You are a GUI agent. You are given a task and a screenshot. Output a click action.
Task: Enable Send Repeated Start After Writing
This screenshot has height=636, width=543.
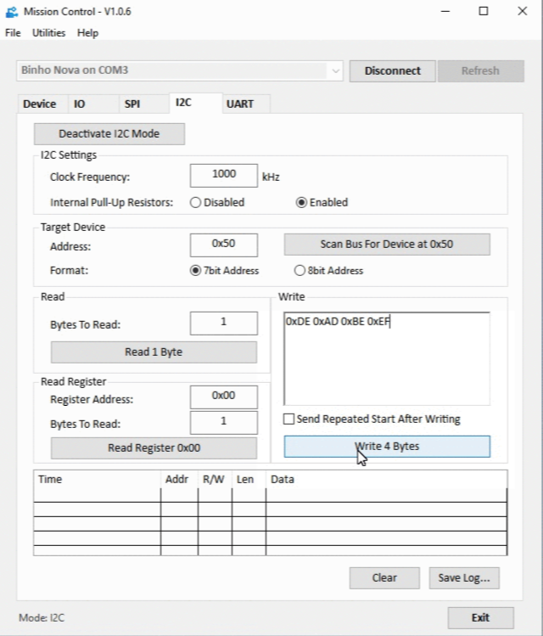coord(289,419)
